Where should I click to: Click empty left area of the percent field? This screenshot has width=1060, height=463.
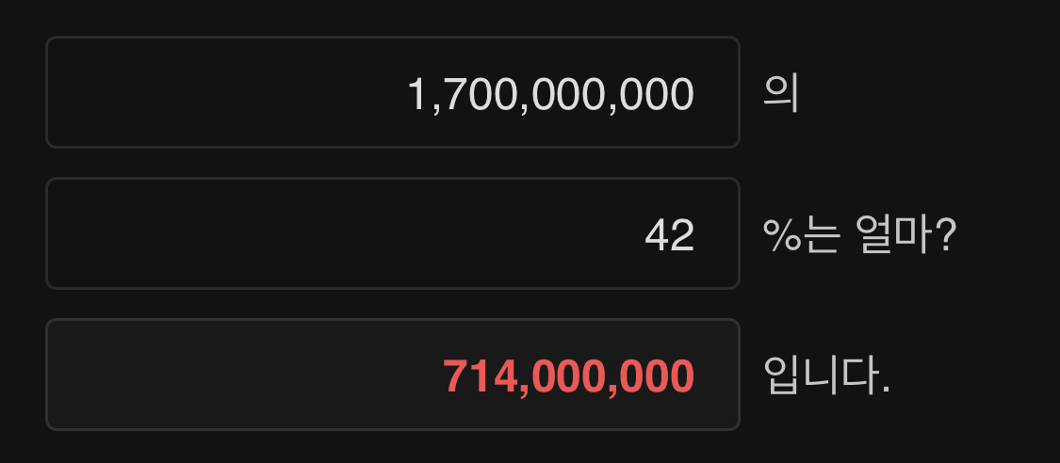point(338,233)
